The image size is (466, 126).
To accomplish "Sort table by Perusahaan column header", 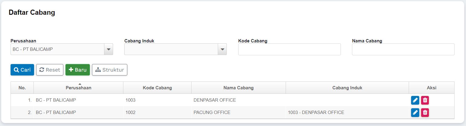I will tap(78, 88).
